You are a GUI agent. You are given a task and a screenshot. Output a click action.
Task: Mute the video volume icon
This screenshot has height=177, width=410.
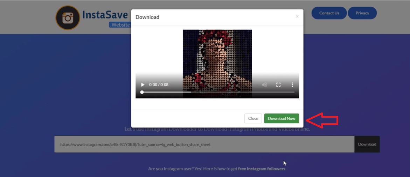click(265, 85)
